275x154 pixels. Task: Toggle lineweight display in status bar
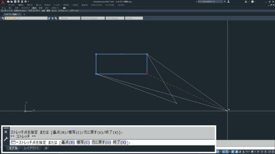pyautogui.click(x=233, y=152)
